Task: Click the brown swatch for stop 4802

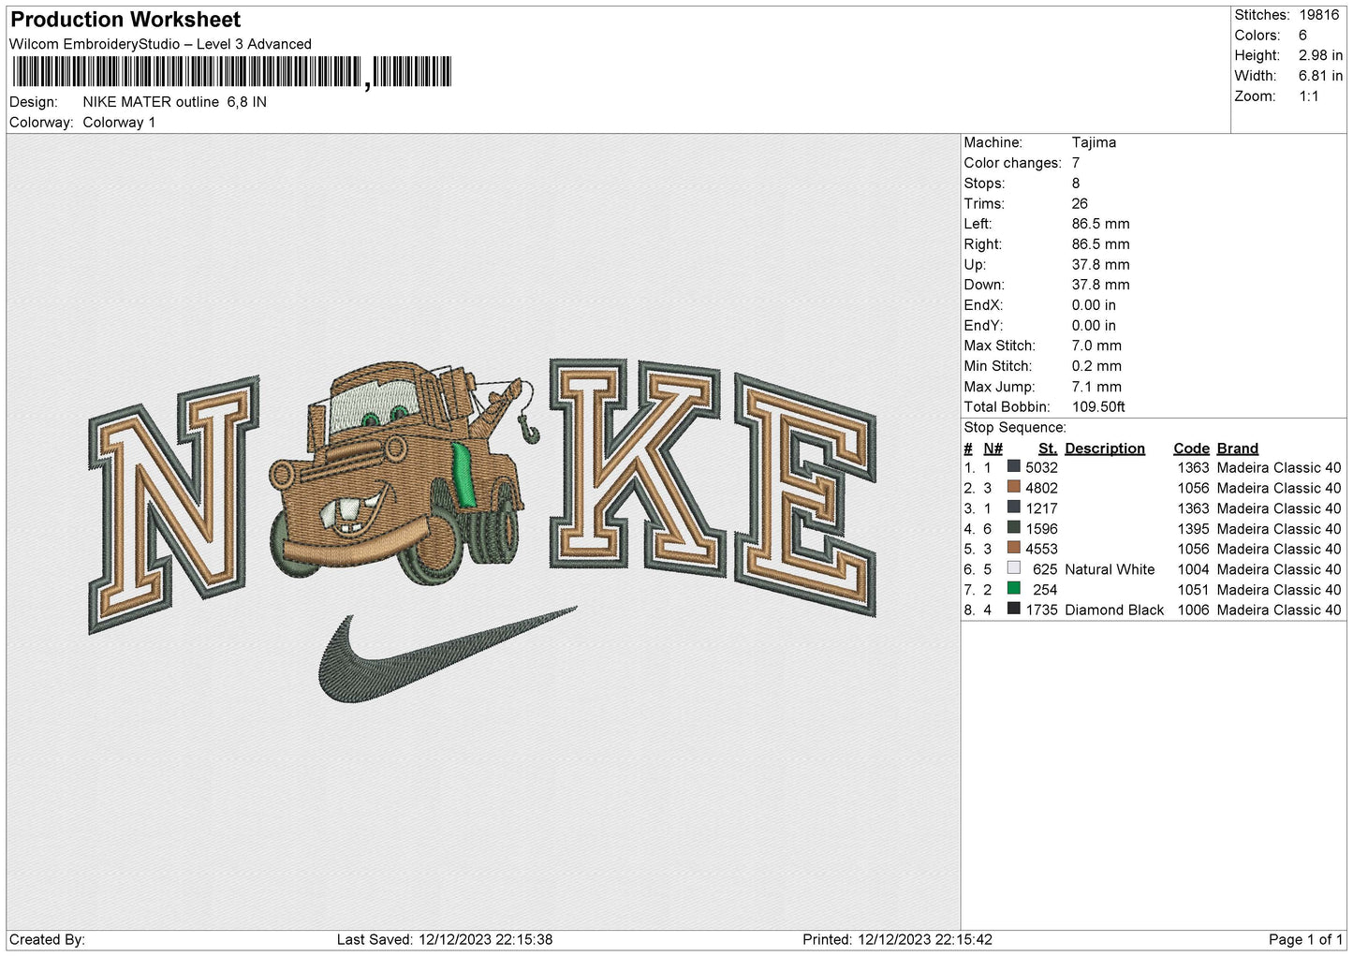Action: tap(1013, 487)
